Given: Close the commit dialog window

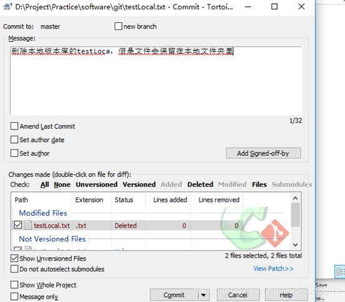Looking at the screenshot, I should [x=301, y=7].
